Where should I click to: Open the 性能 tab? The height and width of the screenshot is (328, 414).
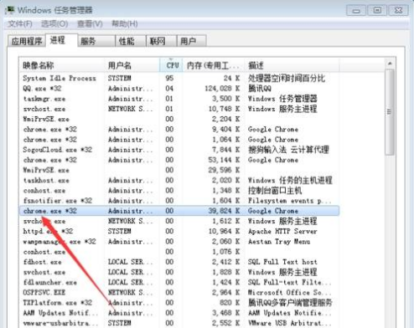(x=131, y=41)
